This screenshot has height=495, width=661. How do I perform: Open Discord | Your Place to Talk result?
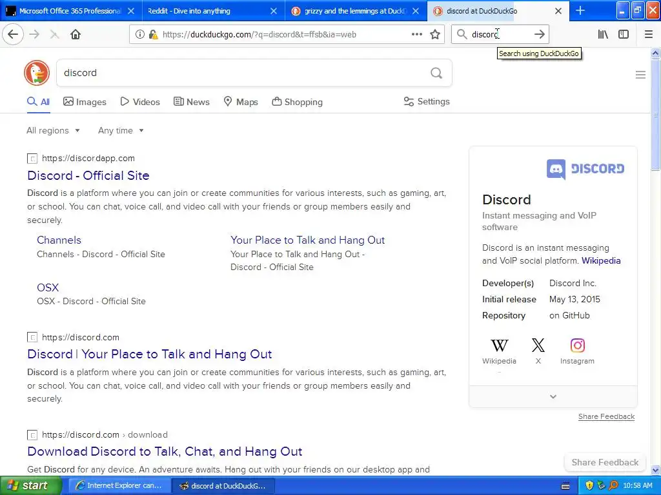(x=150, y=354)
